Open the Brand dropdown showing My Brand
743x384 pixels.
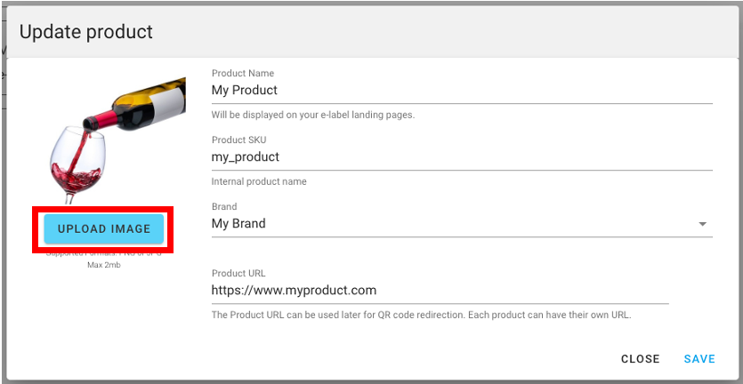pos(454,224)
